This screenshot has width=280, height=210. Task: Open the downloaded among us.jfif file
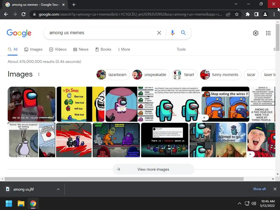(x=24, y=189)
